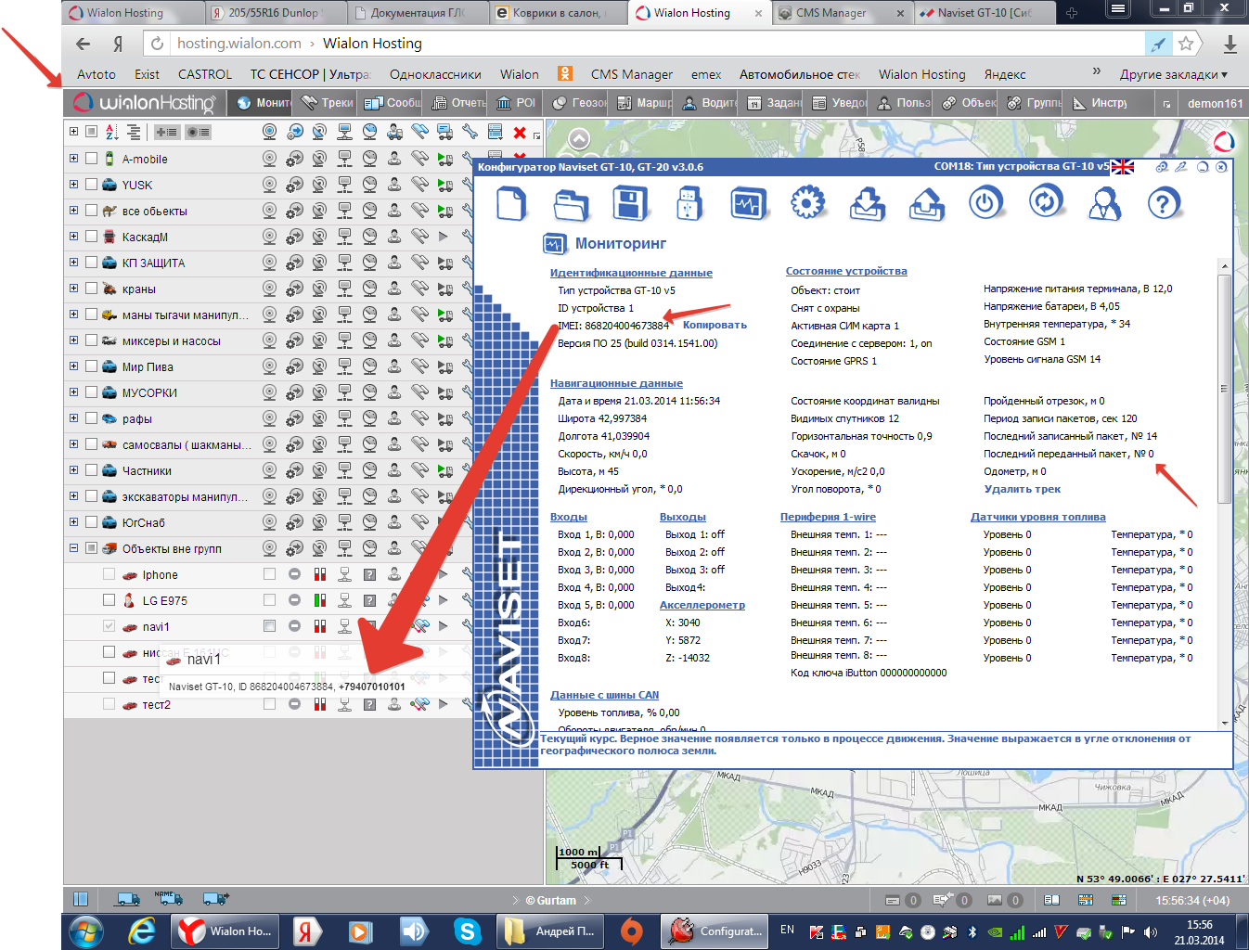The width and height of the screenshot is (1249, 950).
Task: Click the red X icon in list header
Action: click(x=520, y=133)
